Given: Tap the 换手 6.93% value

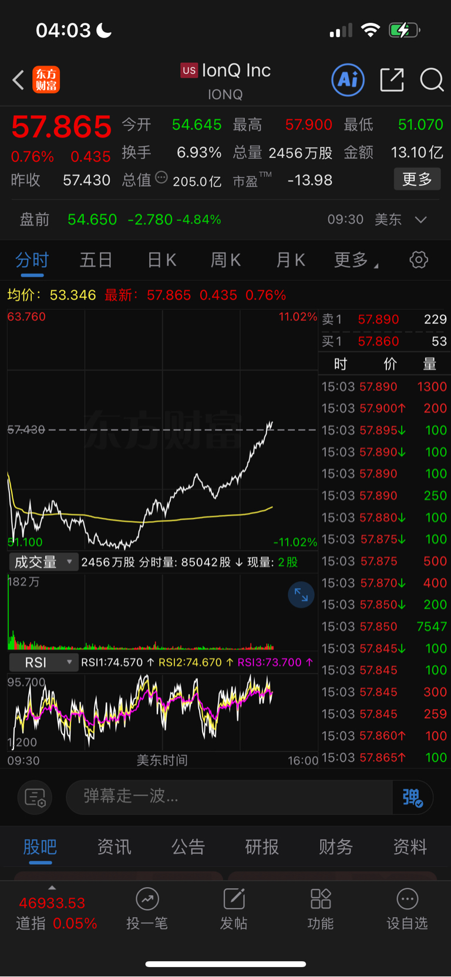Looking at the screenshot, I should (x=199, y=153).
